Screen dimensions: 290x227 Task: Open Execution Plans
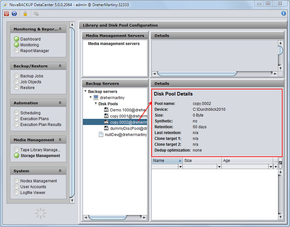tap(35, 119)
